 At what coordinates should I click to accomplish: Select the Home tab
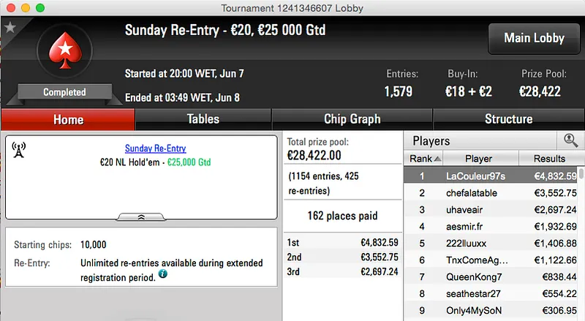pos(68,119)
